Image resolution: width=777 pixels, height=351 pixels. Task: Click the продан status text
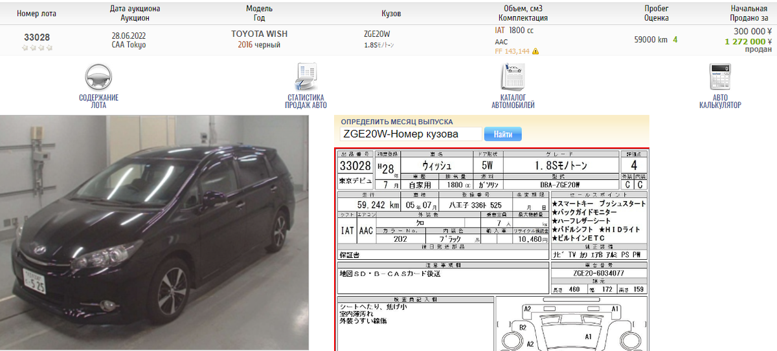tap(758, 49)
